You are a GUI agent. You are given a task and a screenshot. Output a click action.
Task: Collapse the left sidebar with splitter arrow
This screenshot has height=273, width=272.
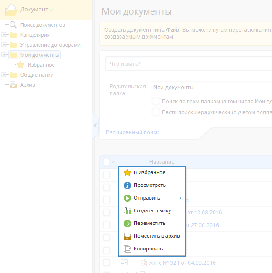[95, 126]
